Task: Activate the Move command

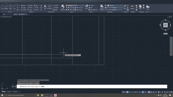Action: (x=23, y=5)
